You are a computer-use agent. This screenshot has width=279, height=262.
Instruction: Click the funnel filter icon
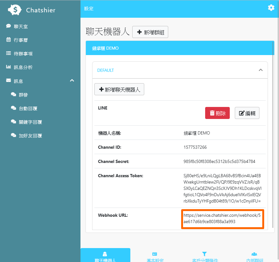[x=205, y=254]
